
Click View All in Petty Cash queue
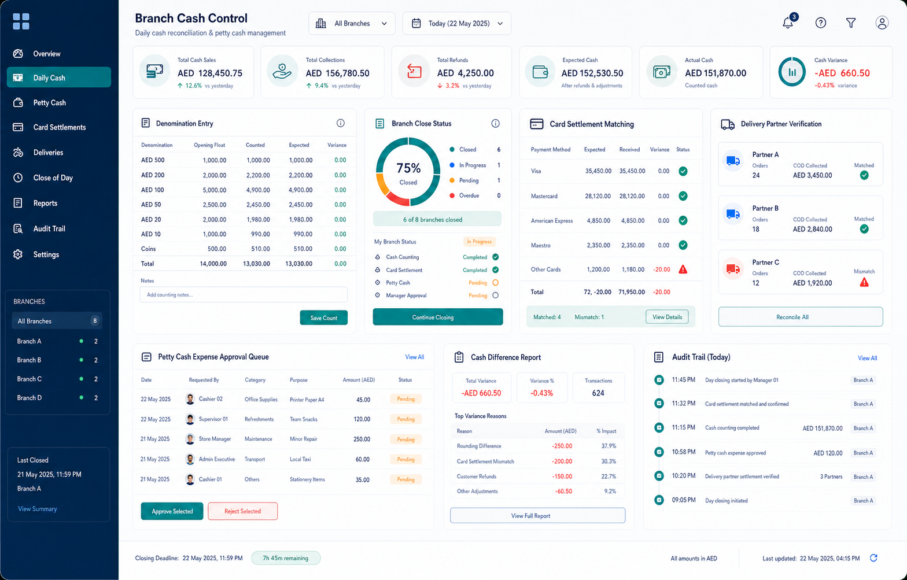click(415, 357)
